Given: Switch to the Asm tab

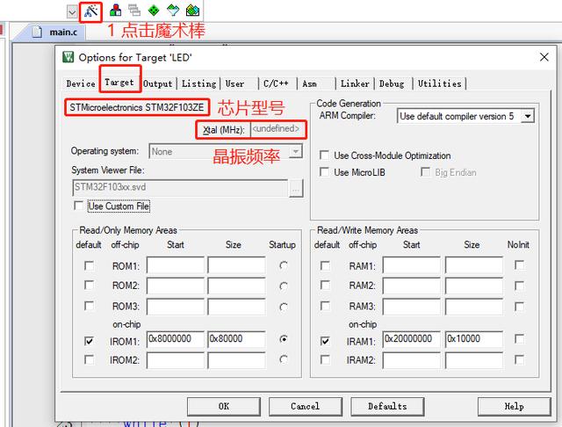Looking at the screenshot, I should tap(310, 83).
